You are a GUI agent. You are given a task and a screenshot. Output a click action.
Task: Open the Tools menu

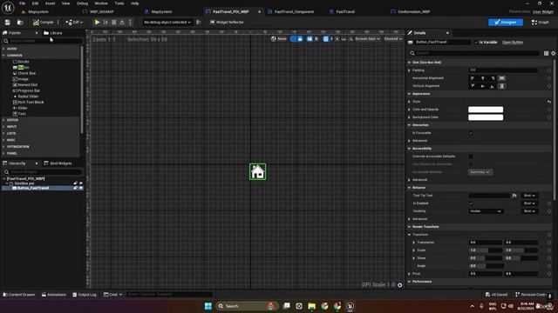click(x=119, y=3)
